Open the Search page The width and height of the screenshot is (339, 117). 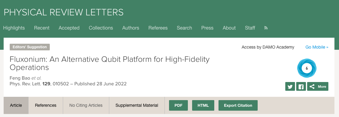(x=185, y=28)
